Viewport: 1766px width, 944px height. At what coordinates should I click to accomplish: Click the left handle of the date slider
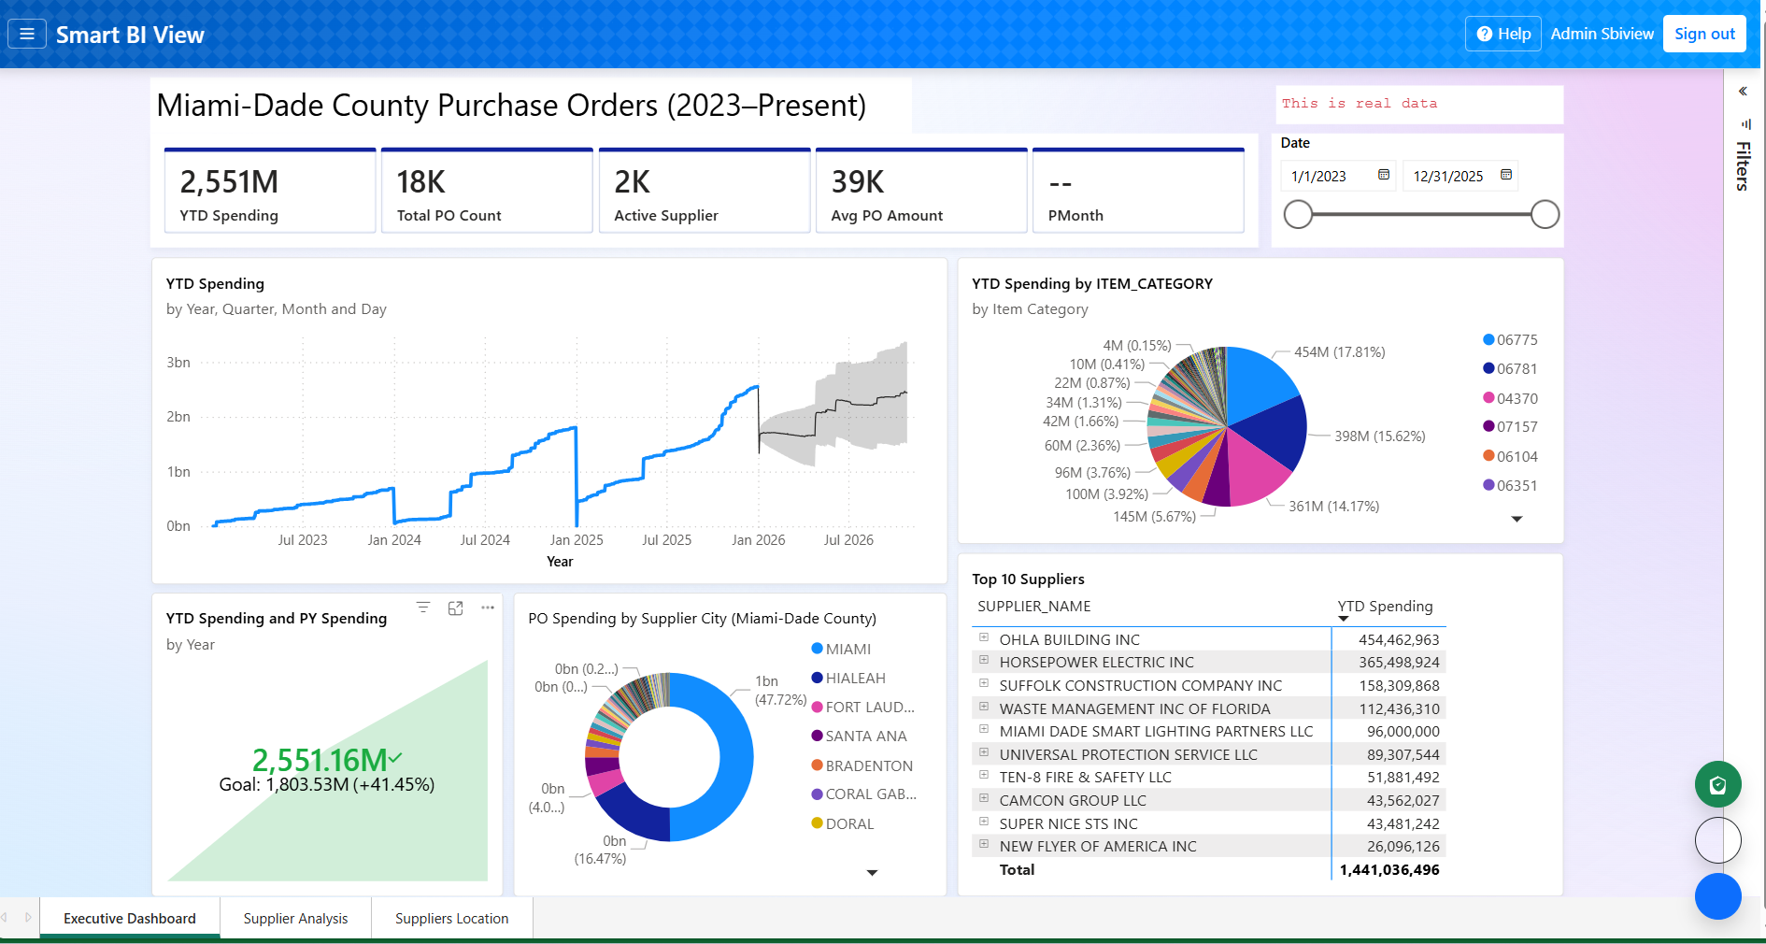pos(1297,214)
